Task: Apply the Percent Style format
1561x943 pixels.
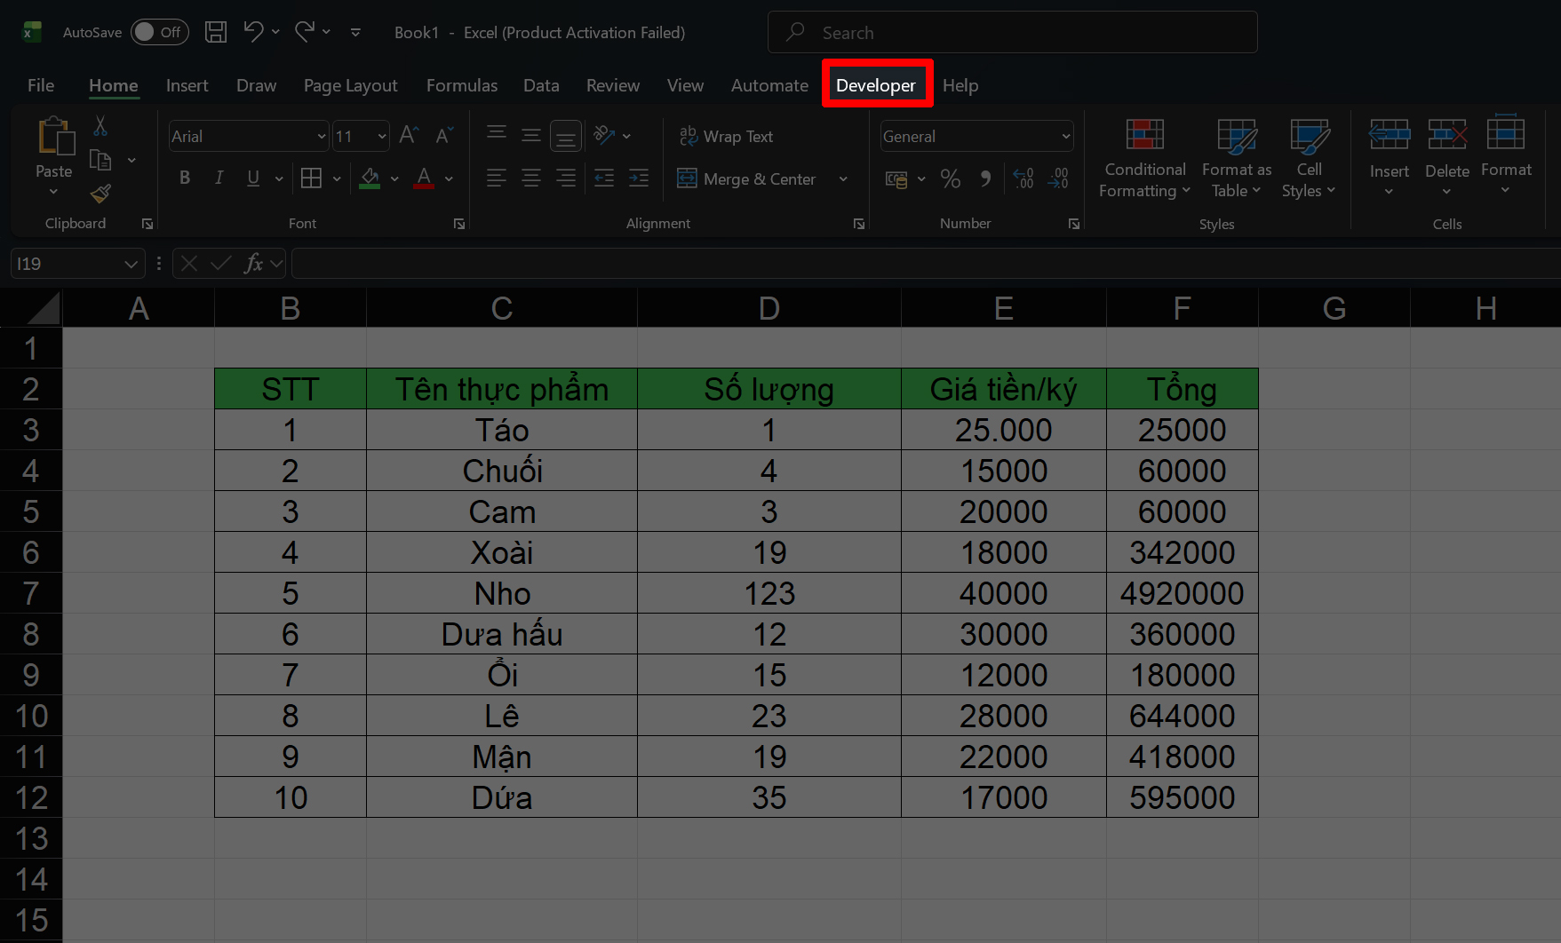Action: [950, 178]
